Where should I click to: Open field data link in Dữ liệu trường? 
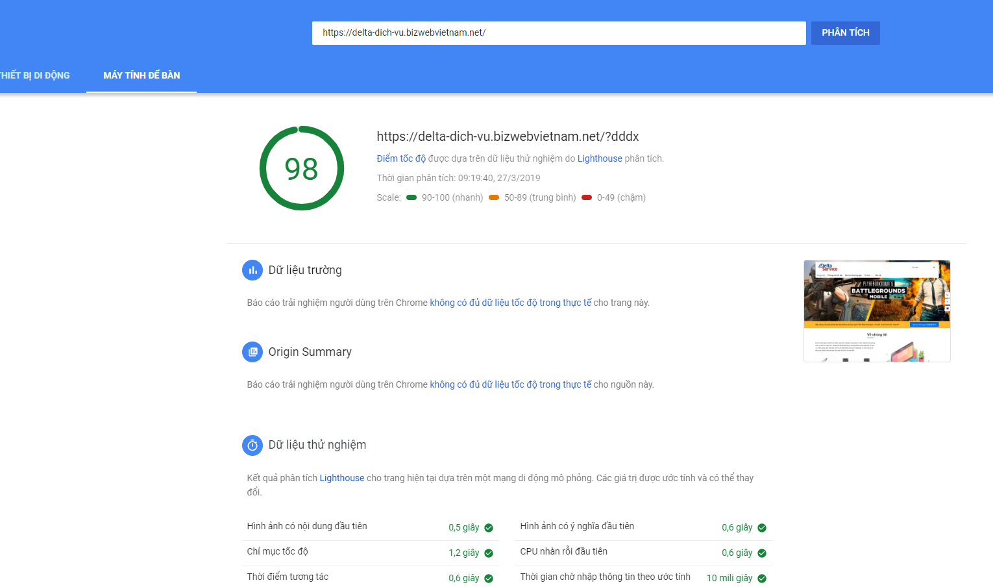click(x=511, y=303)
